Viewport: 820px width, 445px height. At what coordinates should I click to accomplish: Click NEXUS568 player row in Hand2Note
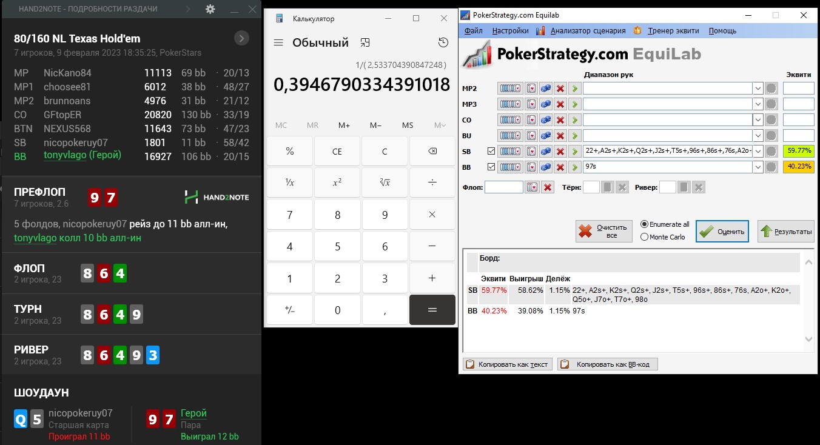(x=130, y=129)
